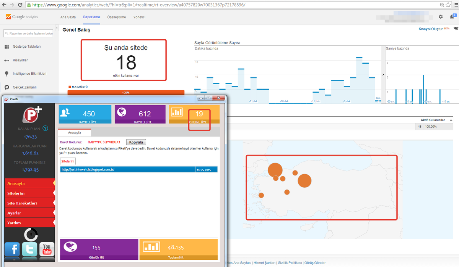Click the Hizmet Şartları footer link
459x267 pixels.
(264, 263)
